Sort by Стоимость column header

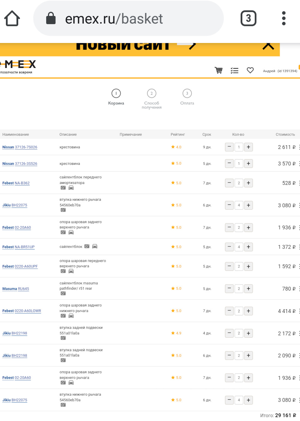[x=285, y=134]
